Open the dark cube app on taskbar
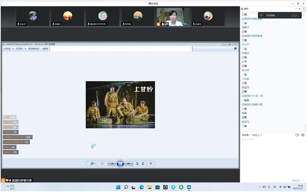The image size is (307, 192). [165, 187]
